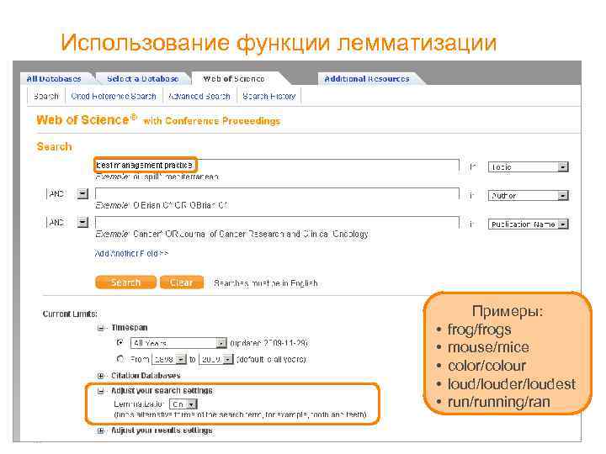The width and height of the screenshot is (606, 454).
Task: Click the 'loud/louder/loudest' example text
Action: point(512,383)
